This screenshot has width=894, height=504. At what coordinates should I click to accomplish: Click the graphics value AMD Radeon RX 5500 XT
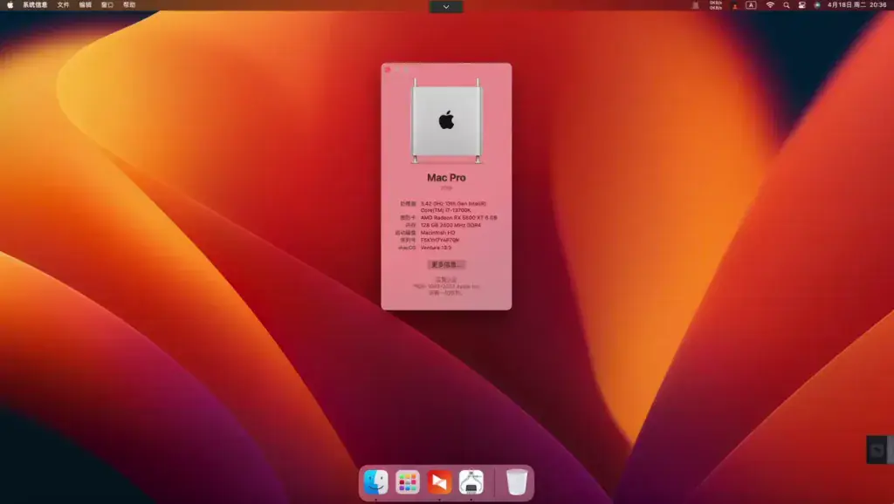tap(459, 217)
